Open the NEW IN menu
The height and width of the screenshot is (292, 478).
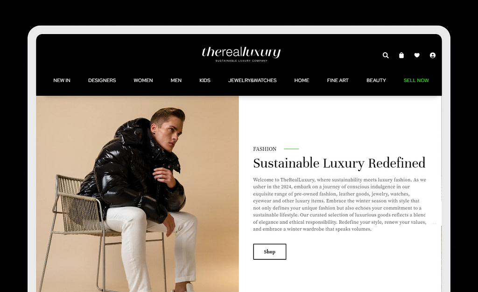point(62,80)
